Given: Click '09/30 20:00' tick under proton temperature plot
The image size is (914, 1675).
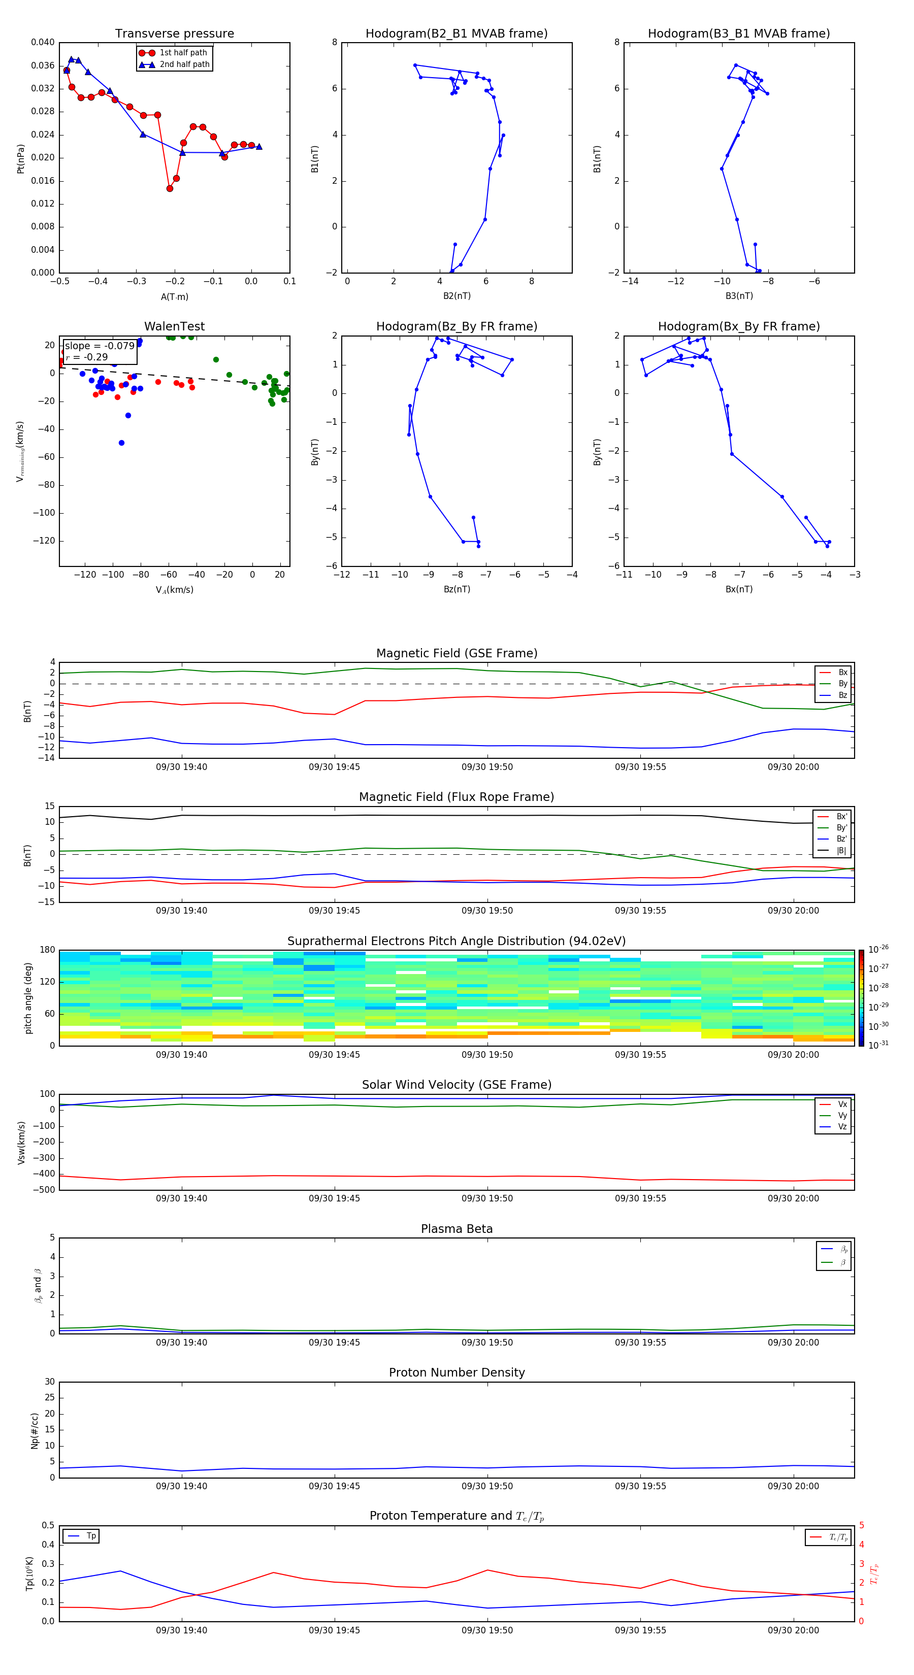Looking at the screenshot, I should [793, 1630].
